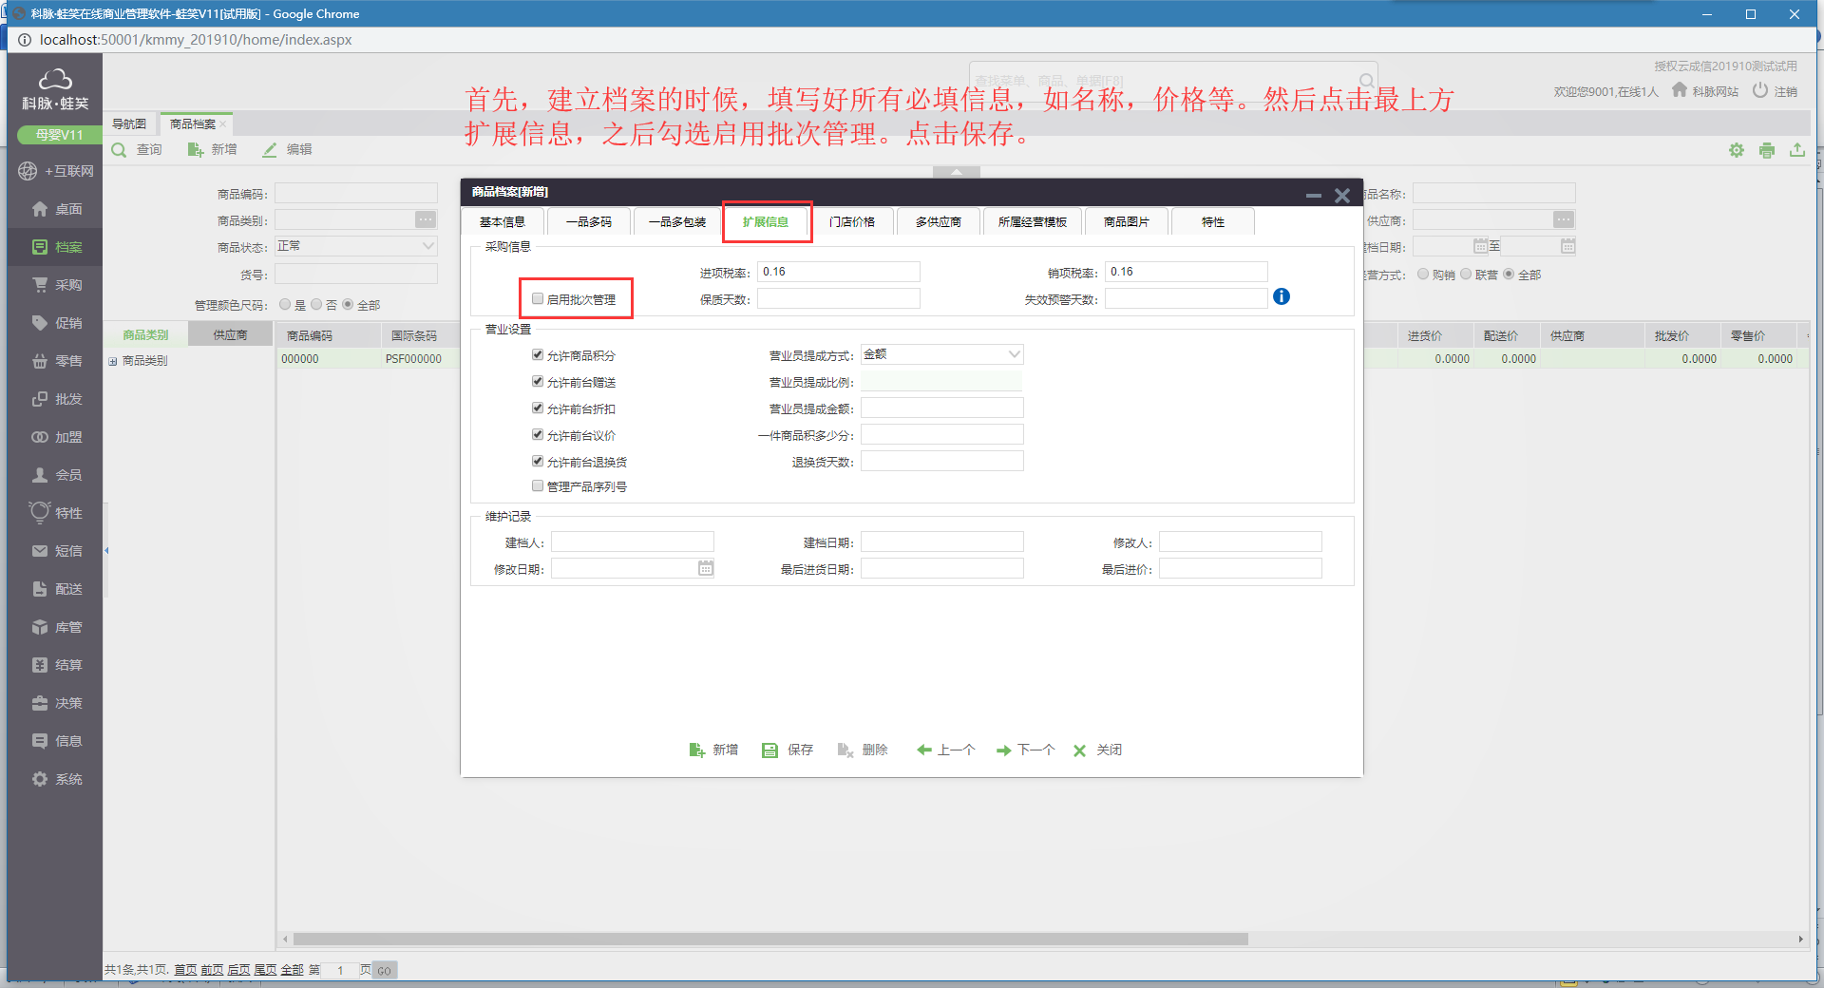
Task: Open the calendar picker for 修改日期
Action: click(x=705, y=568)
